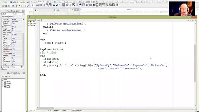Open the Run button dropdown arrow

[19, 6]
